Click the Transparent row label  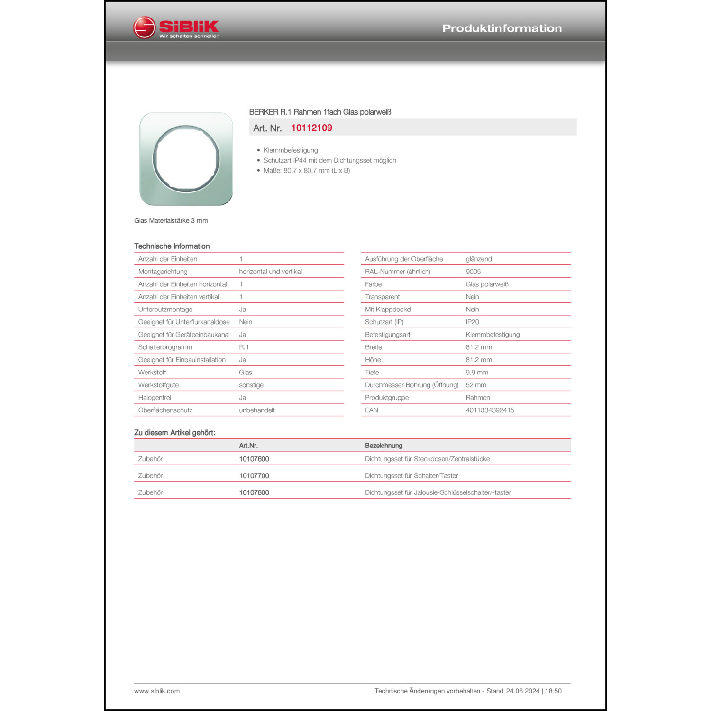pyautogui.click(x=382, y=297)
